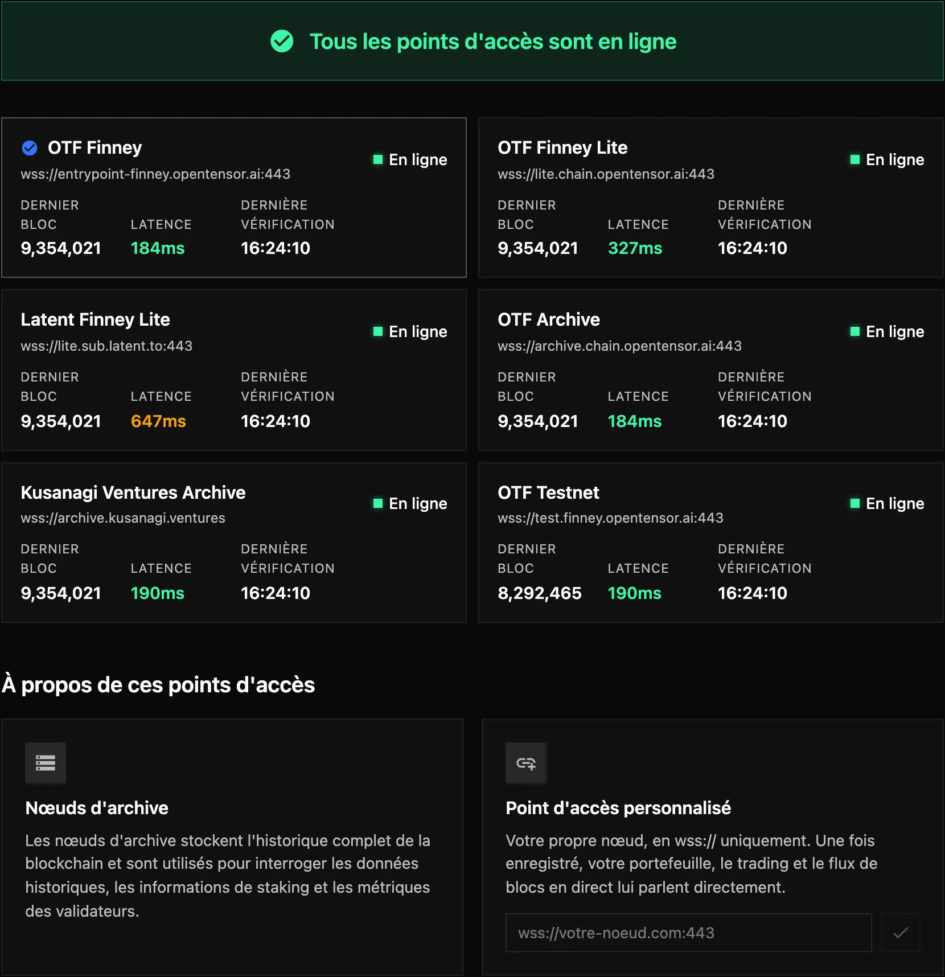The width and height of the screenshot is (945, 977).
Task: Click the wss://archive.kusanagi.ventures address
Action: 123,518
